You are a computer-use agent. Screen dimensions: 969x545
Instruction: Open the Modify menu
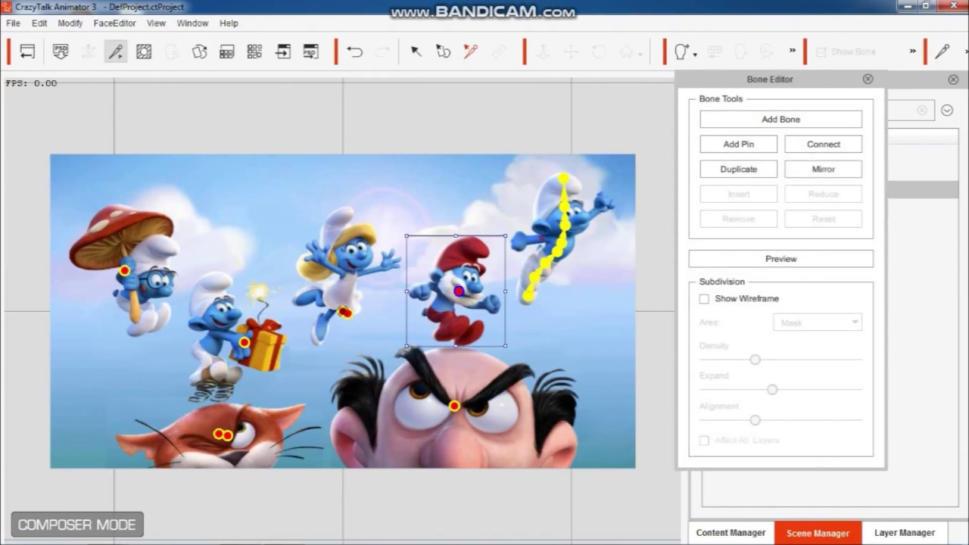point(70,23)
